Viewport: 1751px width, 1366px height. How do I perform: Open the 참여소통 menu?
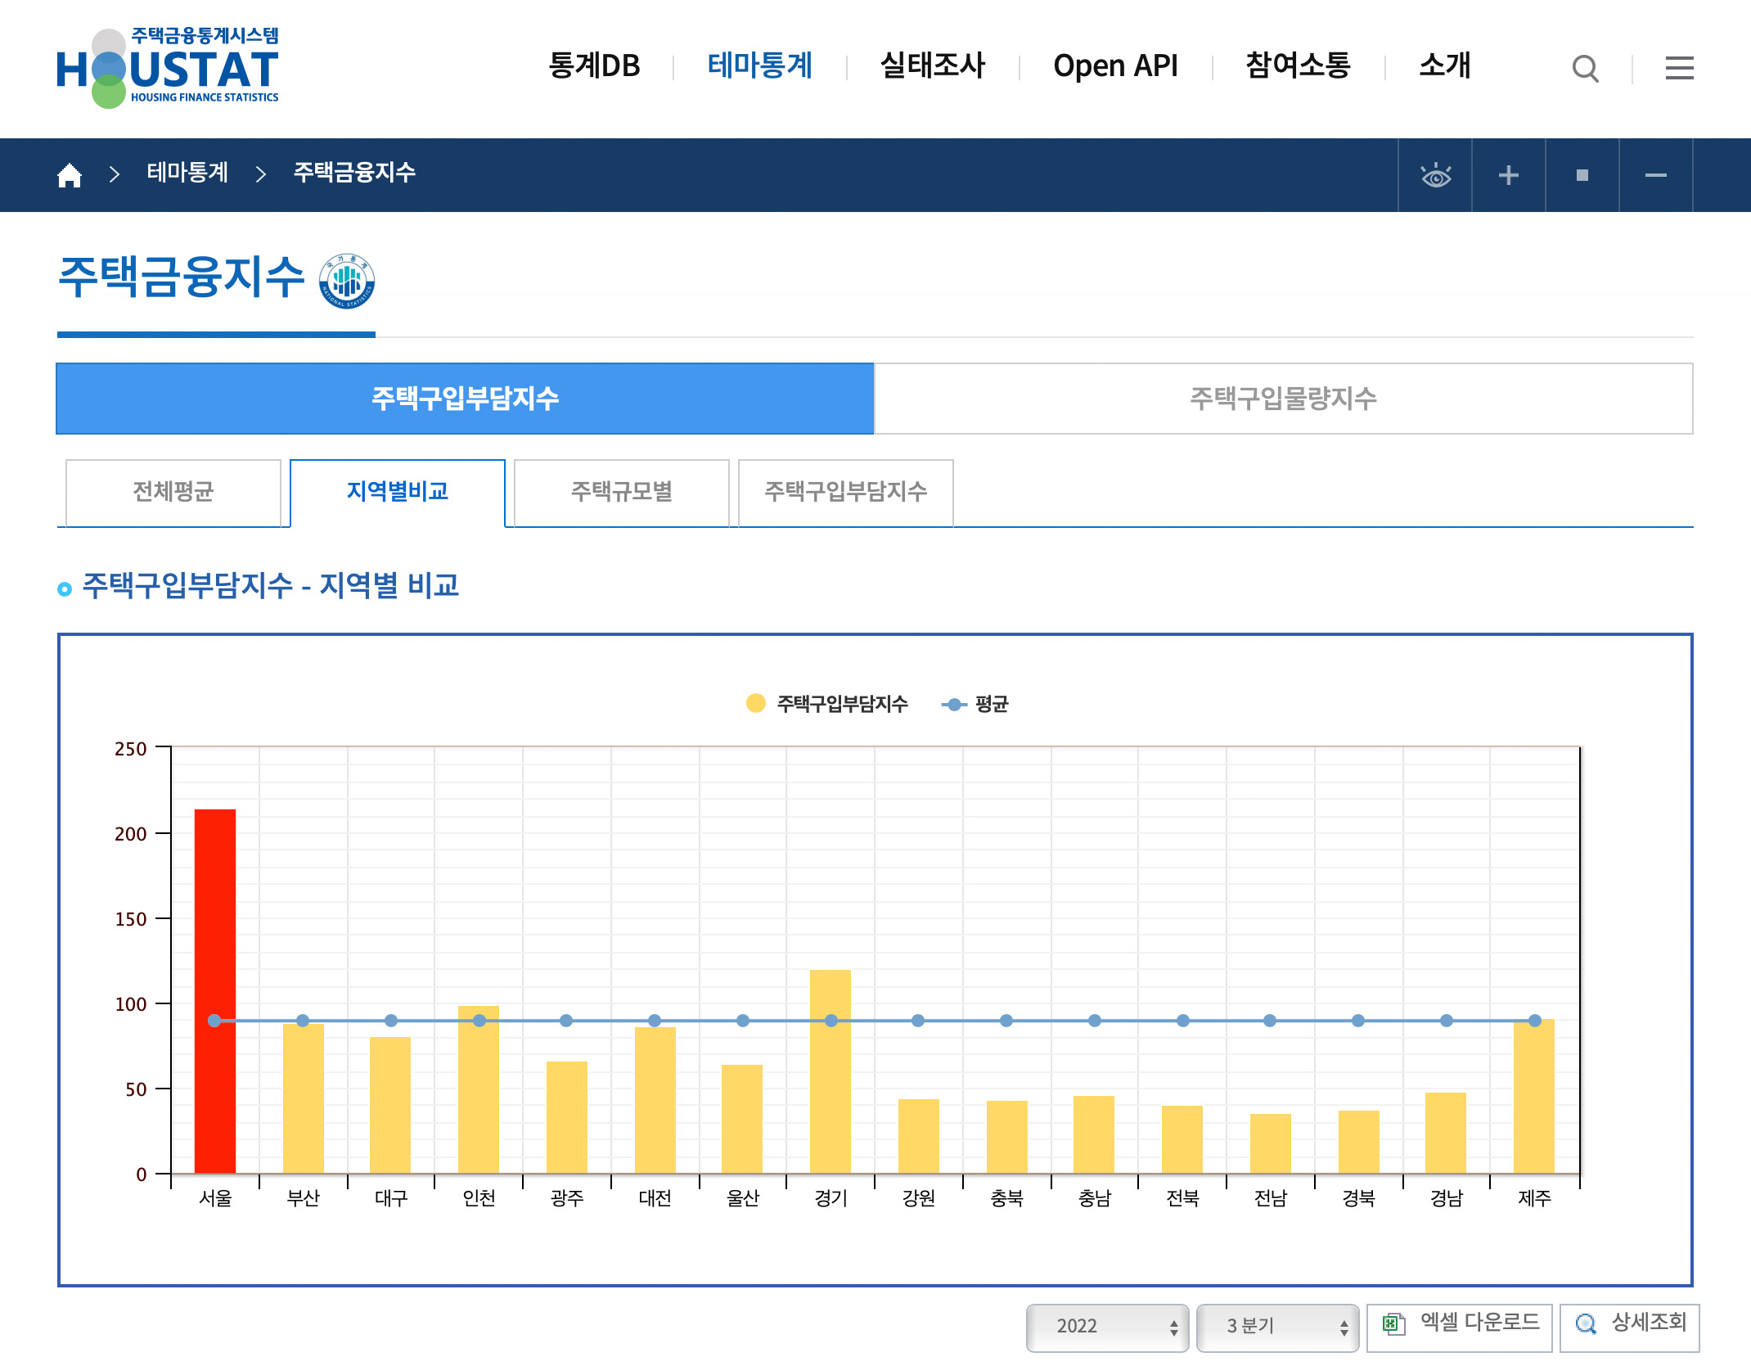1298,65
